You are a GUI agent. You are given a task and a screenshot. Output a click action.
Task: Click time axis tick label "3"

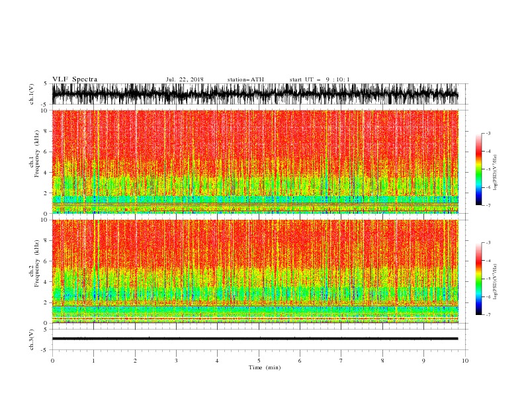[x=176, y=361]
